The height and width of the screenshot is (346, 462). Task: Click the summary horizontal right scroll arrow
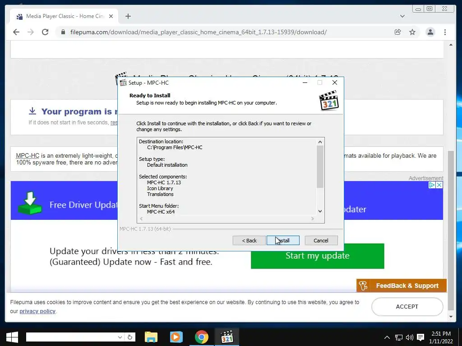pos(312,219)
